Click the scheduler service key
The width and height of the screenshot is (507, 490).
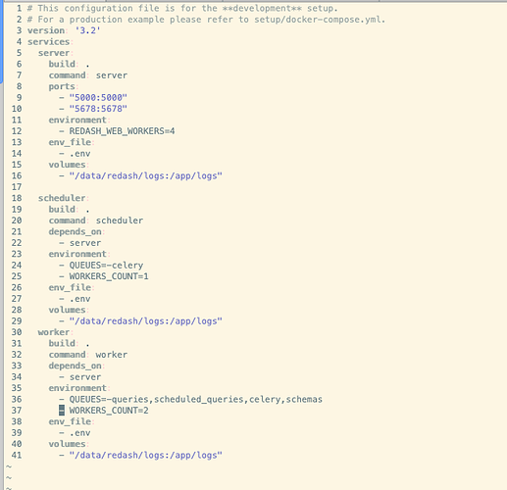click(62, 198)
